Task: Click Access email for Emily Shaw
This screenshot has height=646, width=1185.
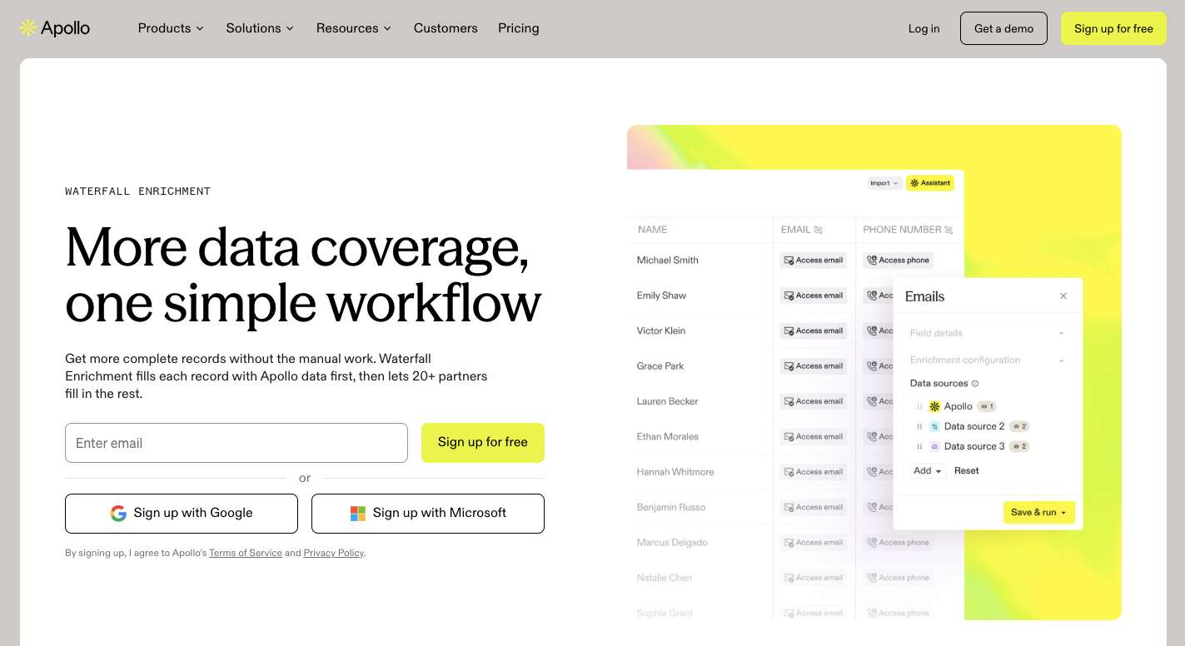Action: [x=814, y=296]
